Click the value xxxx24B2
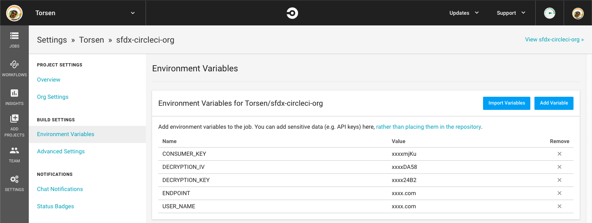 [x=404, y=180]
